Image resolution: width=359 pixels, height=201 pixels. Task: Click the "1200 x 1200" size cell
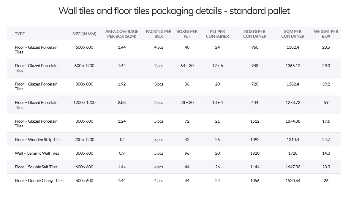(84, 102)
